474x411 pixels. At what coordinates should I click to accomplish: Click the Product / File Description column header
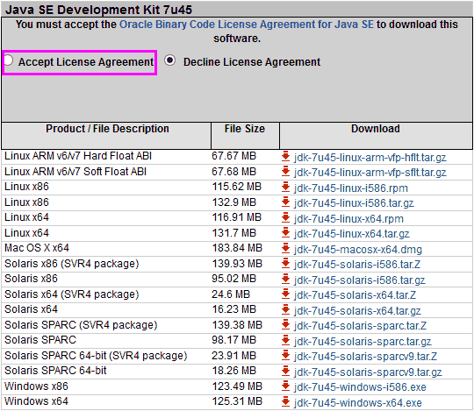point(107,129)
